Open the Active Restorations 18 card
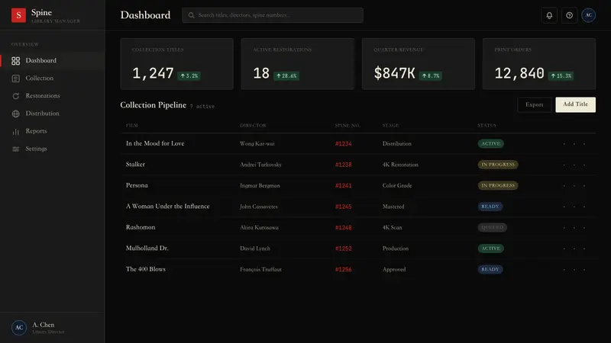This screenshot has width=611, height=343. (x=298, y=64)
